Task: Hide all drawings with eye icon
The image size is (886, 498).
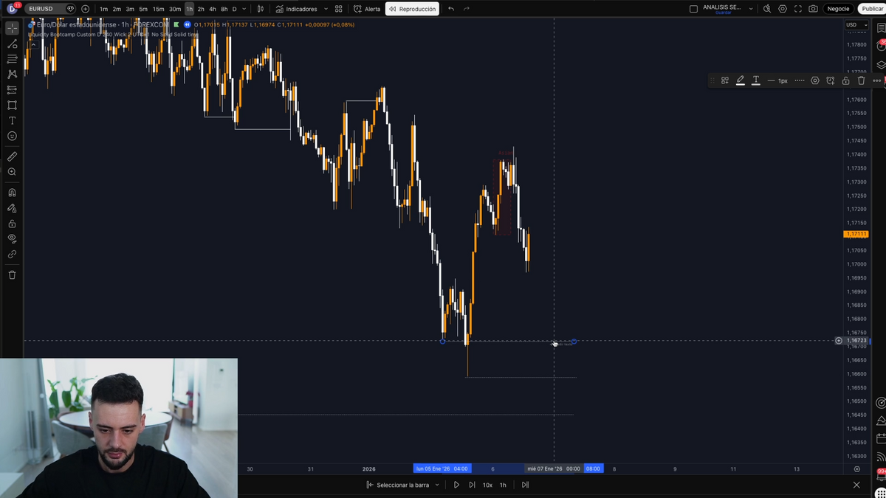Action: coord(12,239)
